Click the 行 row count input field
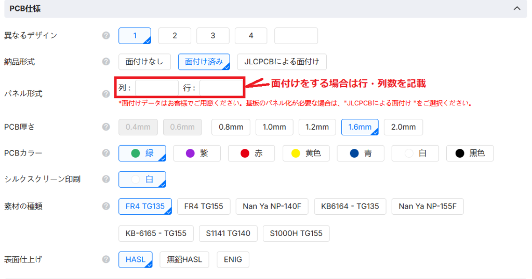The width and height of the screenshot is (532, 279). pos(220,88)
